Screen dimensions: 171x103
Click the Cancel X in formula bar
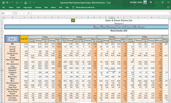(19, 13)
